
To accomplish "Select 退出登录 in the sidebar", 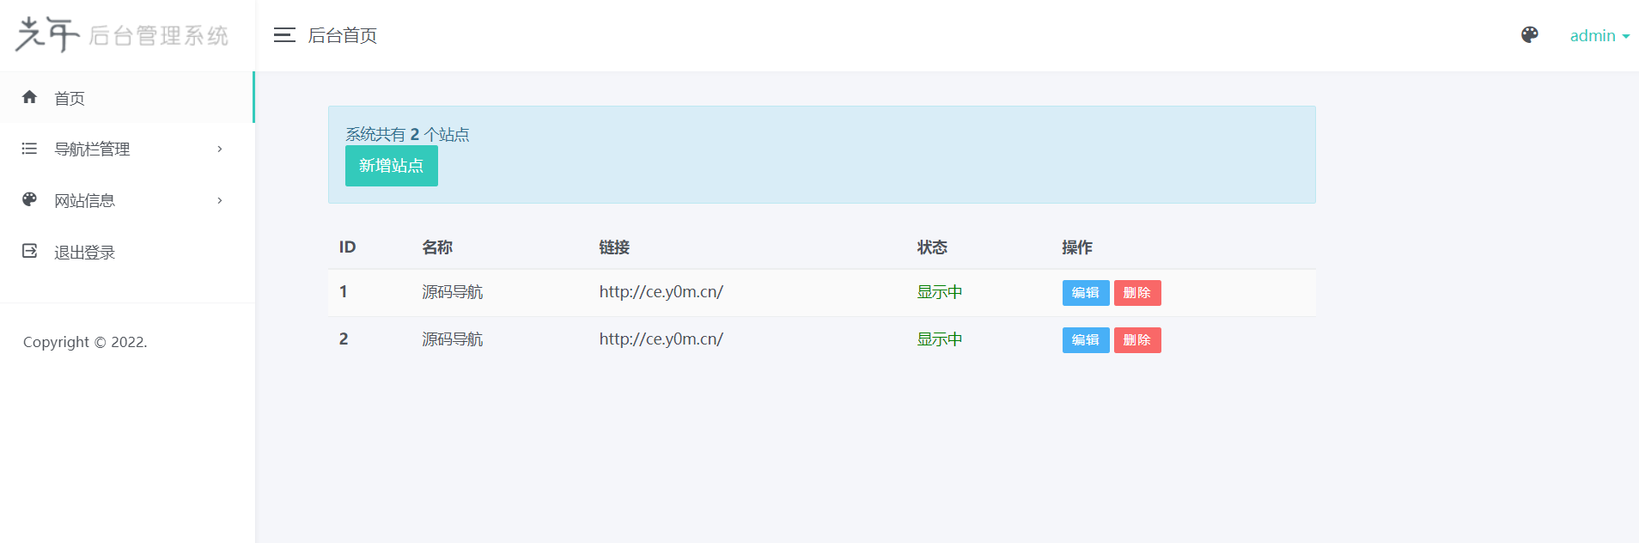I will click(x=84, y=253).
